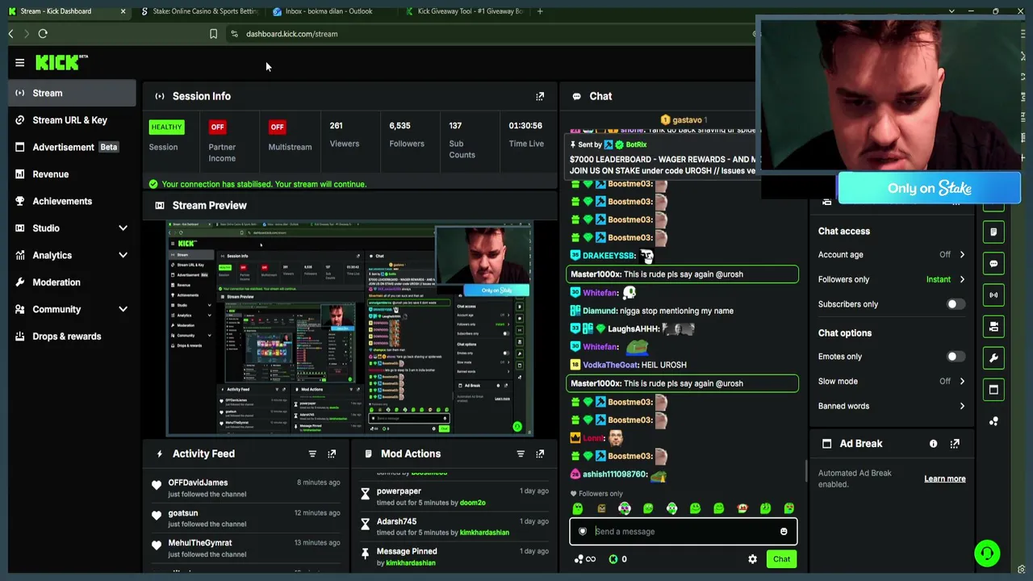Screen dimensions: 1033x581
Task: Click the Kick logo
Action: pos(61,62)
